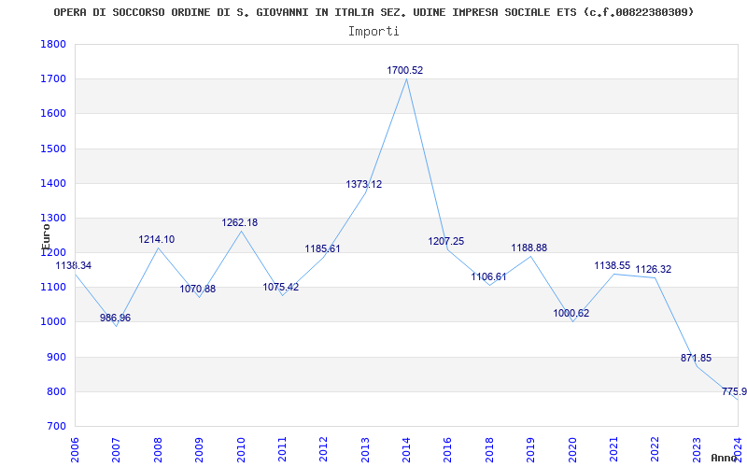This screenshot has width=747, height=467.
Task: Select the x-axis year 2006
Action: pos(75,449)
